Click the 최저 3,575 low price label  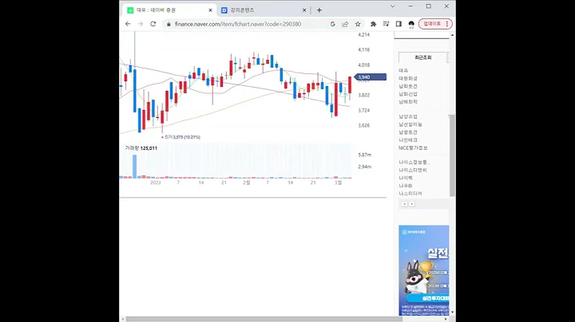(181, 137)
